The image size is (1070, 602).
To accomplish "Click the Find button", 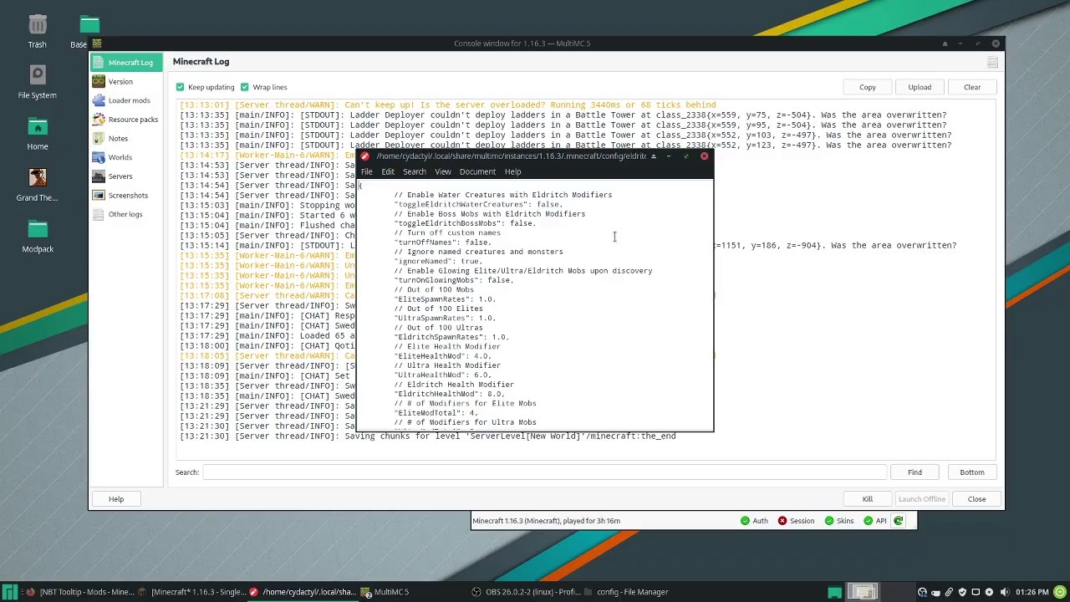I will (x=915, y=472).
